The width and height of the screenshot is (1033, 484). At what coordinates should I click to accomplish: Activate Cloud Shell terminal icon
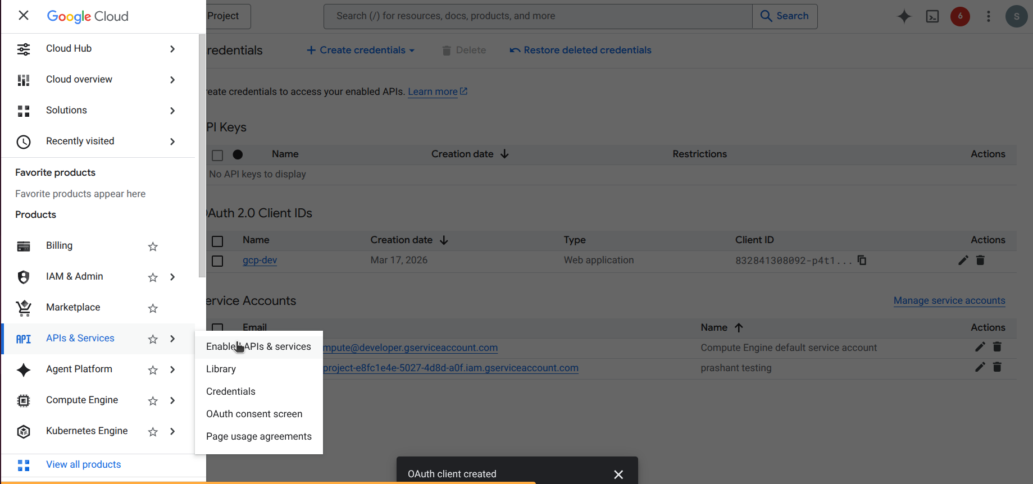coord(932,16)
